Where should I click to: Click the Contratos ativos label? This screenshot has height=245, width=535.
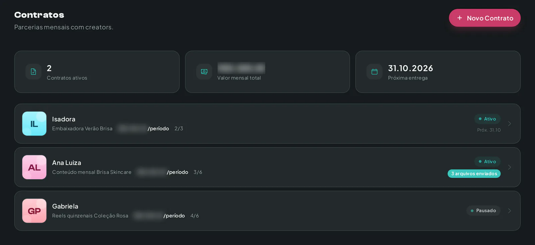(67, 78)
